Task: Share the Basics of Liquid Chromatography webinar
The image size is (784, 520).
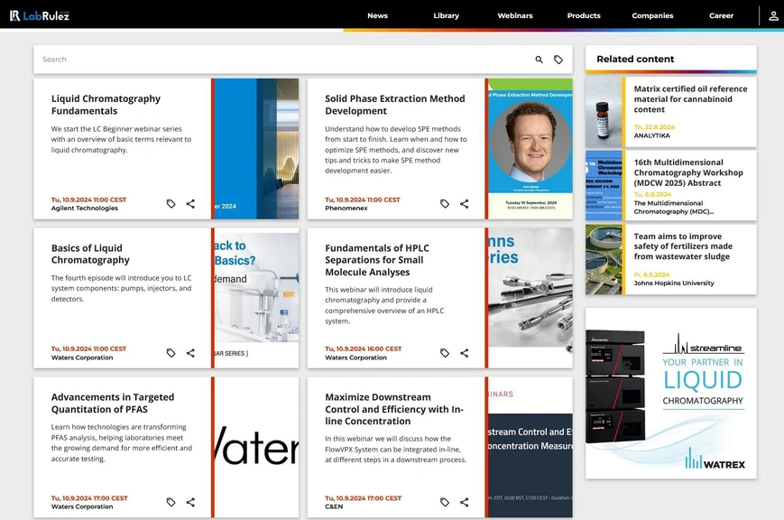Action: [x=190, y=353]
